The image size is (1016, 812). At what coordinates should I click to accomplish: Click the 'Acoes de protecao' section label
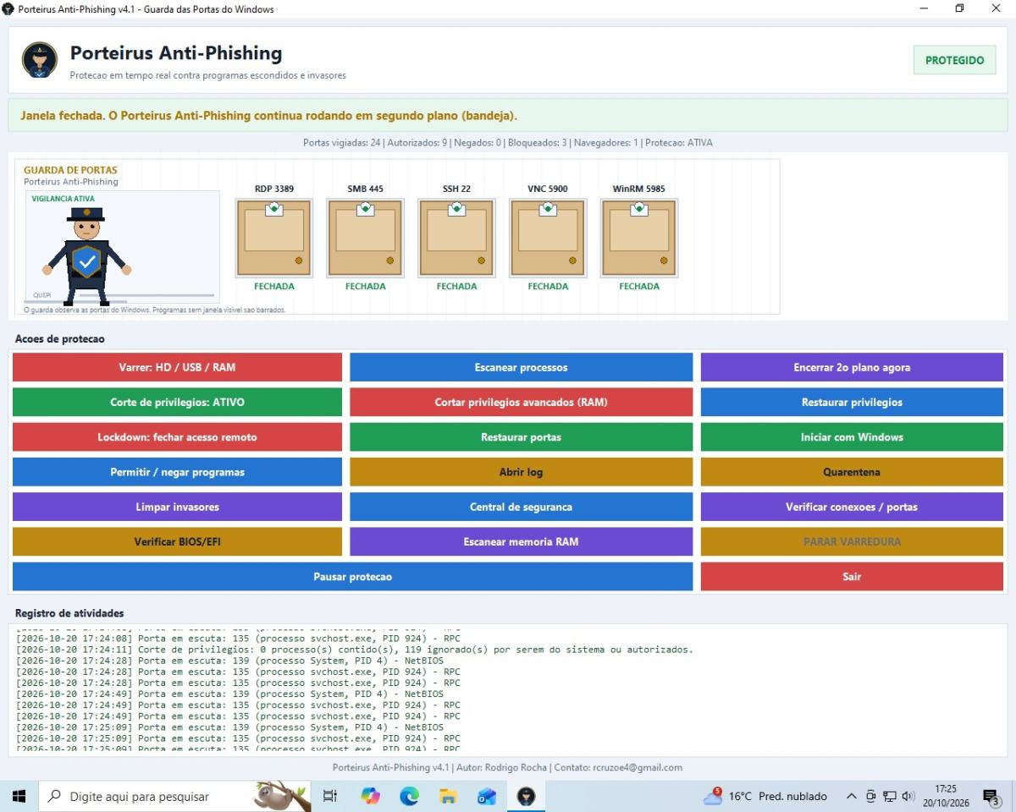60,339
